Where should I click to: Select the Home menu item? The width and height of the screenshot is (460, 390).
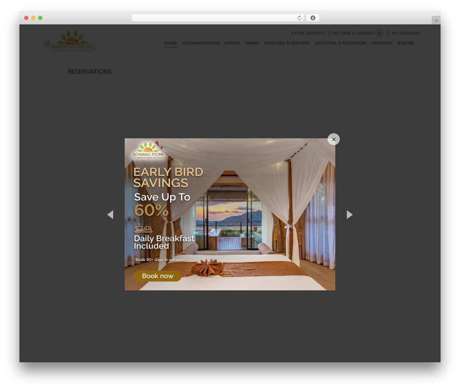(x=170, y=43)
